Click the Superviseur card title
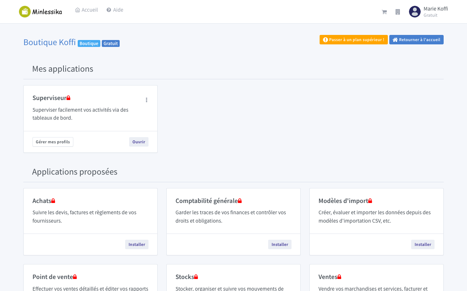Image resolution: width=467 pixels, height=291 pixels. click(49, 98)
